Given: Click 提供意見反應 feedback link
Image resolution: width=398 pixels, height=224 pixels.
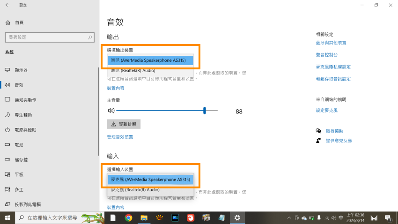Looking at the screenshot, I should tap(339, 141).
